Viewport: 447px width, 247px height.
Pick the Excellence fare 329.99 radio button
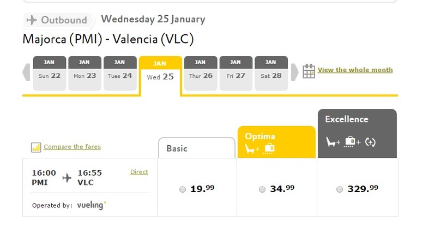click(340, 189)
